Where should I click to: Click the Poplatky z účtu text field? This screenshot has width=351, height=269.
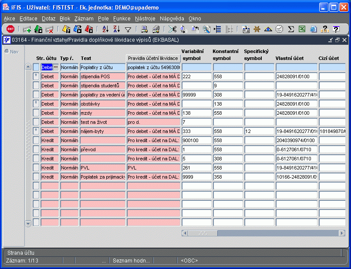click(x=103, y=67)
